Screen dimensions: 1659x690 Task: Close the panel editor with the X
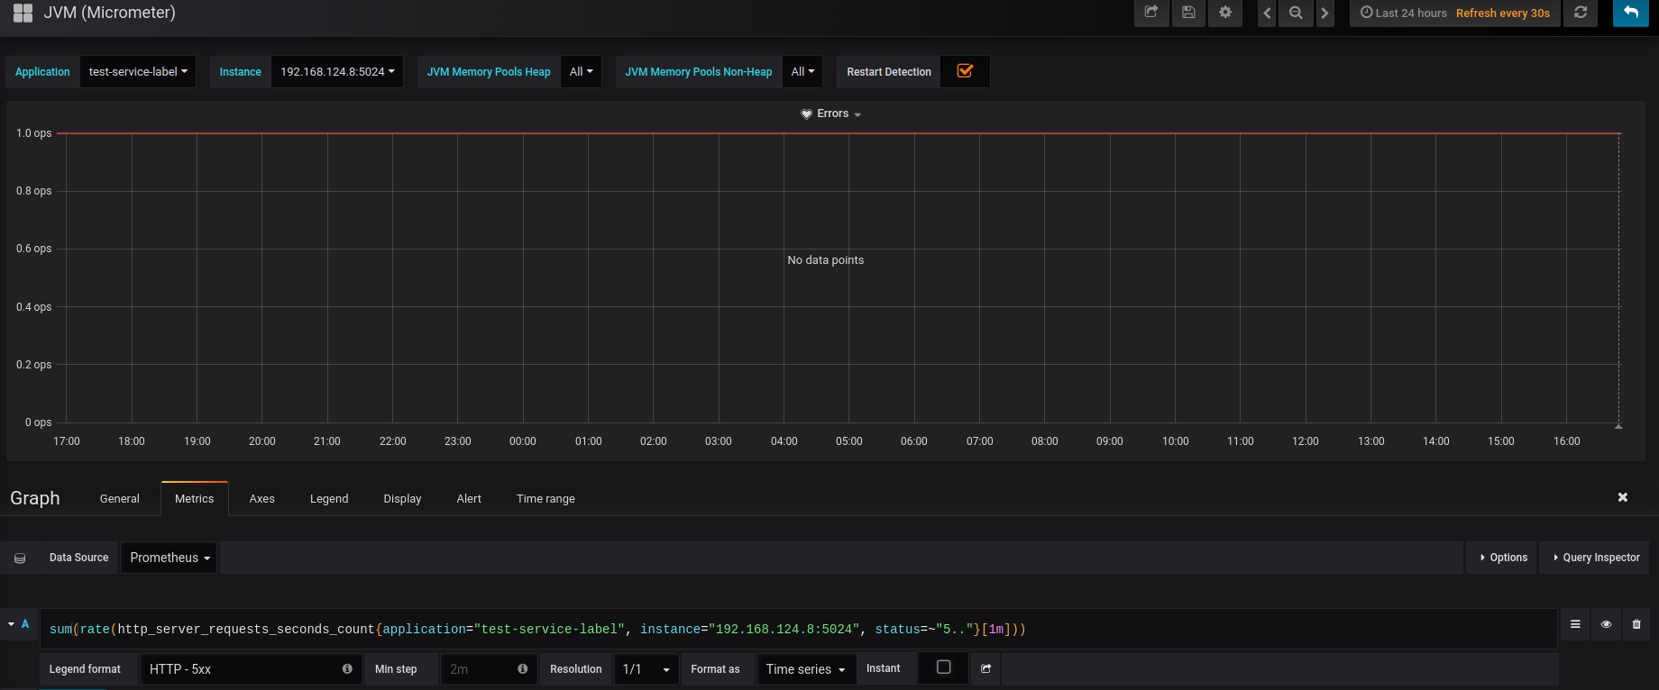pos(1623,497)
